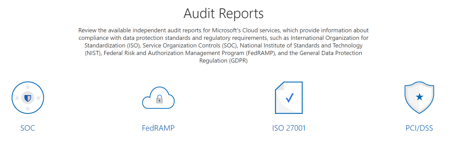Click the top gray star in SOC badge
The image size is (454, 145).
coord(28,87)
